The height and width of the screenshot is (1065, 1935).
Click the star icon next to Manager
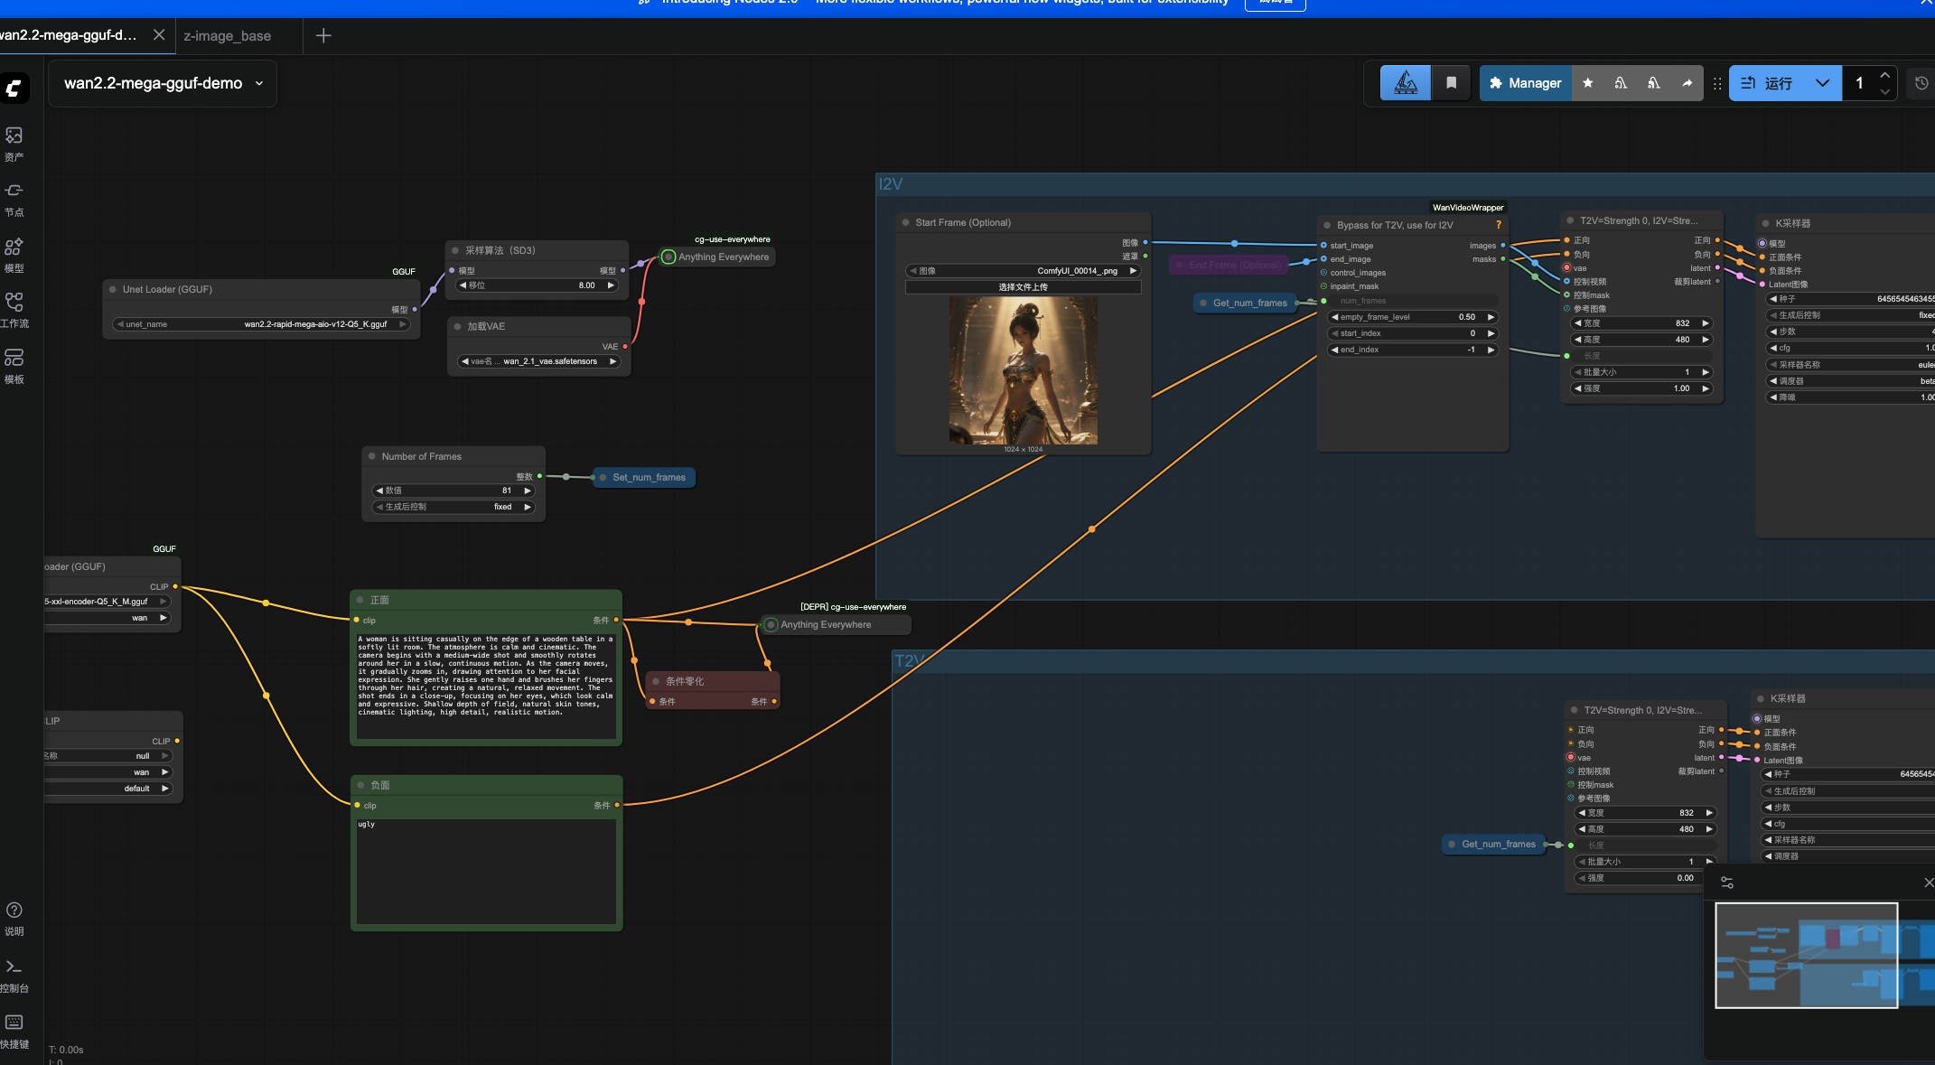1588,83
